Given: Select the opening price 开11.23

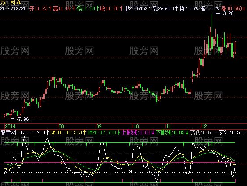Looking at the screenshot, I should coord(39,8).
